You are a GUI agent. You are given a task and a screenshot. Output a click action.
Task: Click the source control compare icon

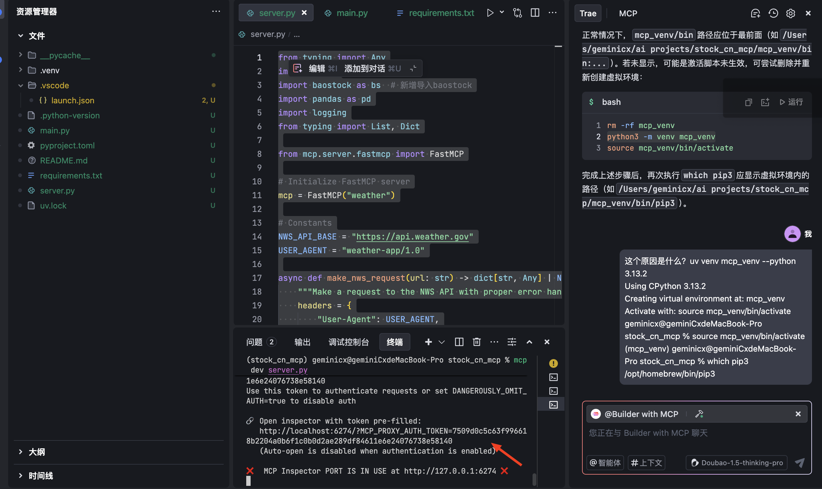[517, 13]
